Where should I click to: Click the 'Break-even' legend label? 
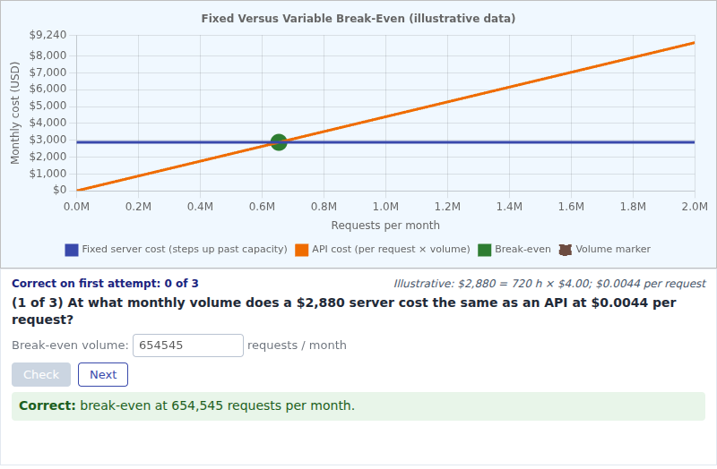point(523,250)
